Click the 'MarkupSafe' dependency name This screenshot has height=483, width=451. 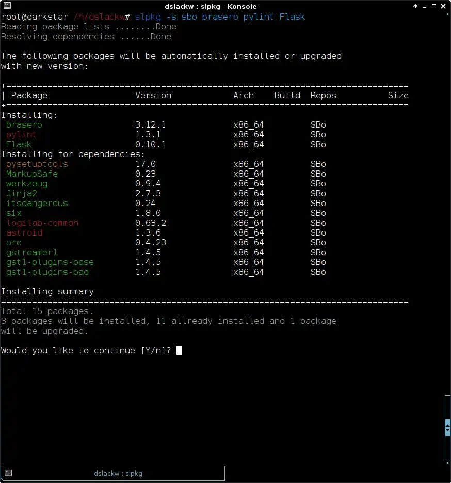click(31, 174)
